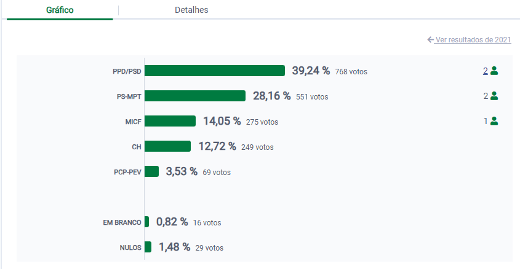520x269 pixels.
Task: Click the PPD/PSD green results bar
Action: 214,71
